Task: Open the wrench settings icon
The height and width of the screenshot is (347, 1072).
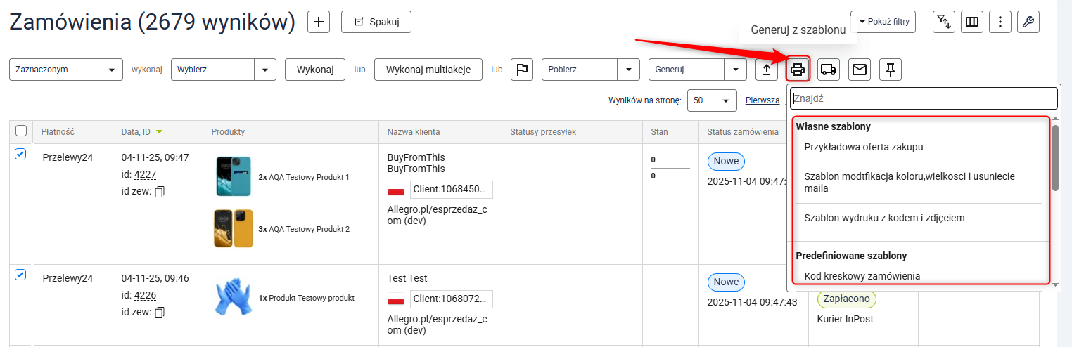Action: tap(1028, 22)
